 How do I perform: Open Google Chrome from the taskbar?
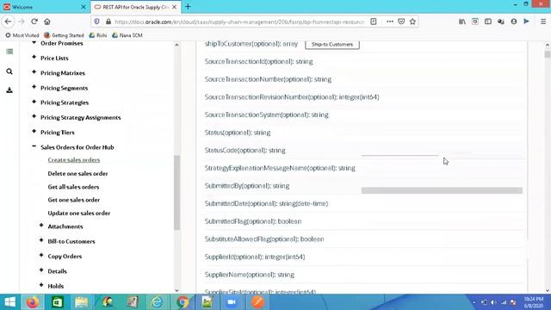tap(183, 302)
